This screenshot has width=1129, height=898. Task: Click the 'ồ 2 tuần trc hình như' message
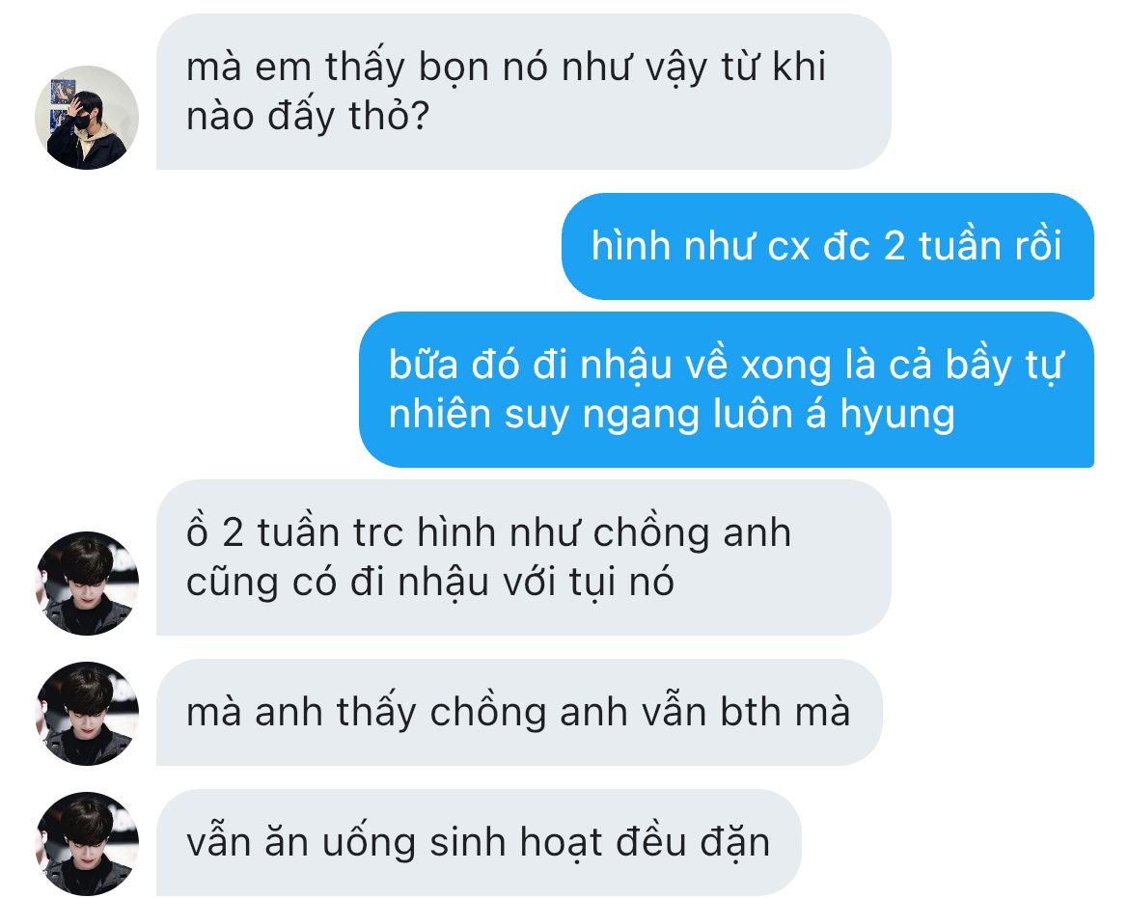[x=523, y=558]
